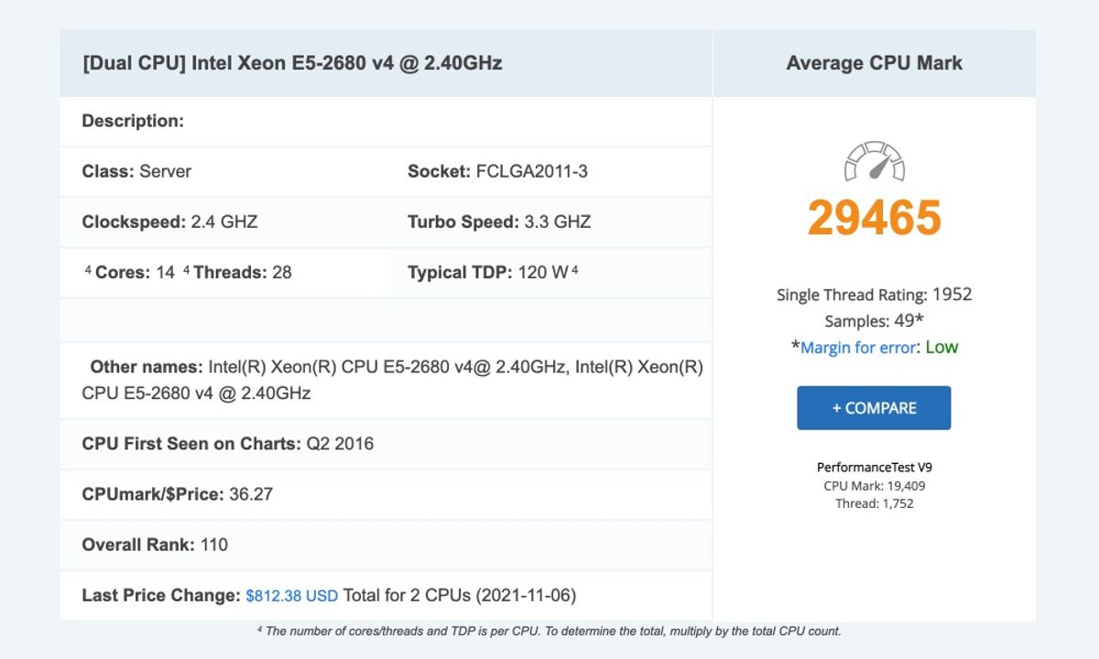Click the Samples: 49* text

(874, 321)
